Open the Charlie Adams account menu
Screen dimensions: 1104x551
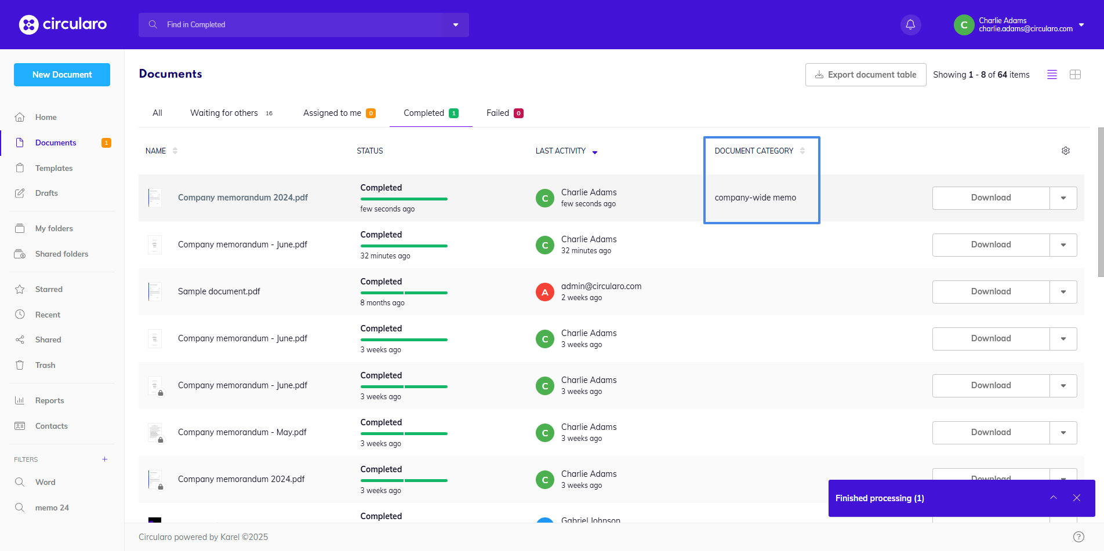coord(1021,24)
